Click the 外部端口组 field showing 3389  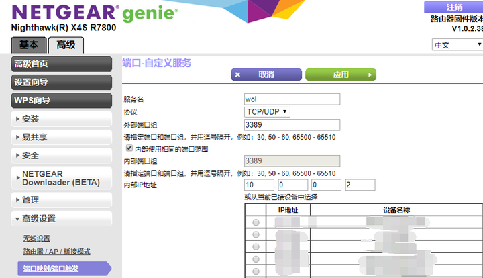pyautogui.click(x=292, y=125)
